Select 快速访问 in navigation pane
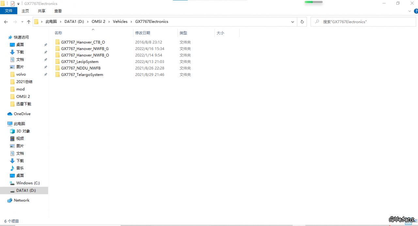This screenshot has height=226, width=418. point(21,37)
